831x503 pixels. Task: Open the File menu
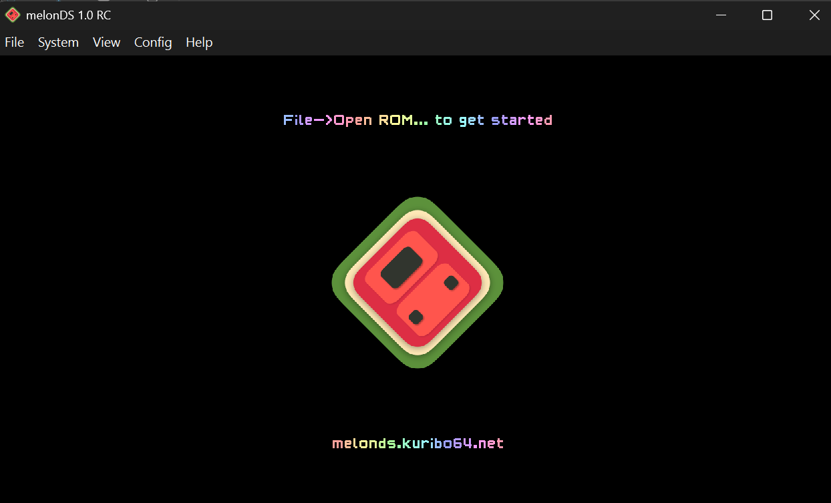click(14, 42)
